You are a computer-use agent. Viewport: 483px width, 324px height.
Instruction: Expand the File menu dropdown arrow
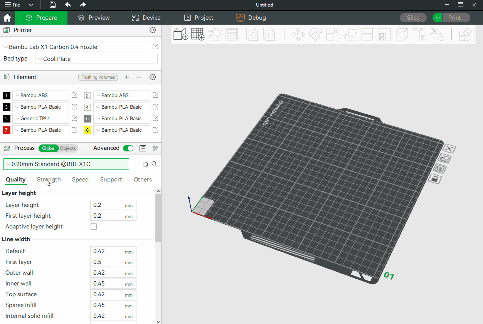pos(31,5)
